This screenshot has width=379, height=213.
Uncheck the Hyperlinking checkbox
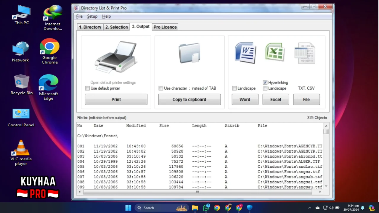tap(265, 83)
